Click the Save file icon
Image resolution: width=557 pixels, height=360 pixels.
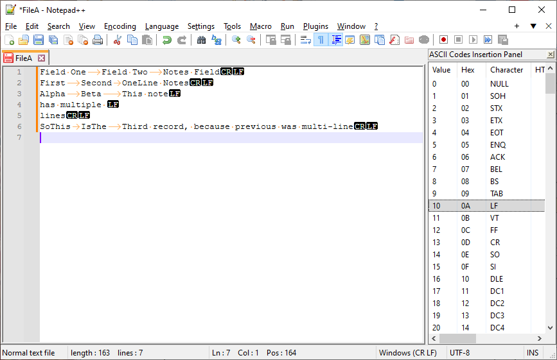(x=39, y=40)
